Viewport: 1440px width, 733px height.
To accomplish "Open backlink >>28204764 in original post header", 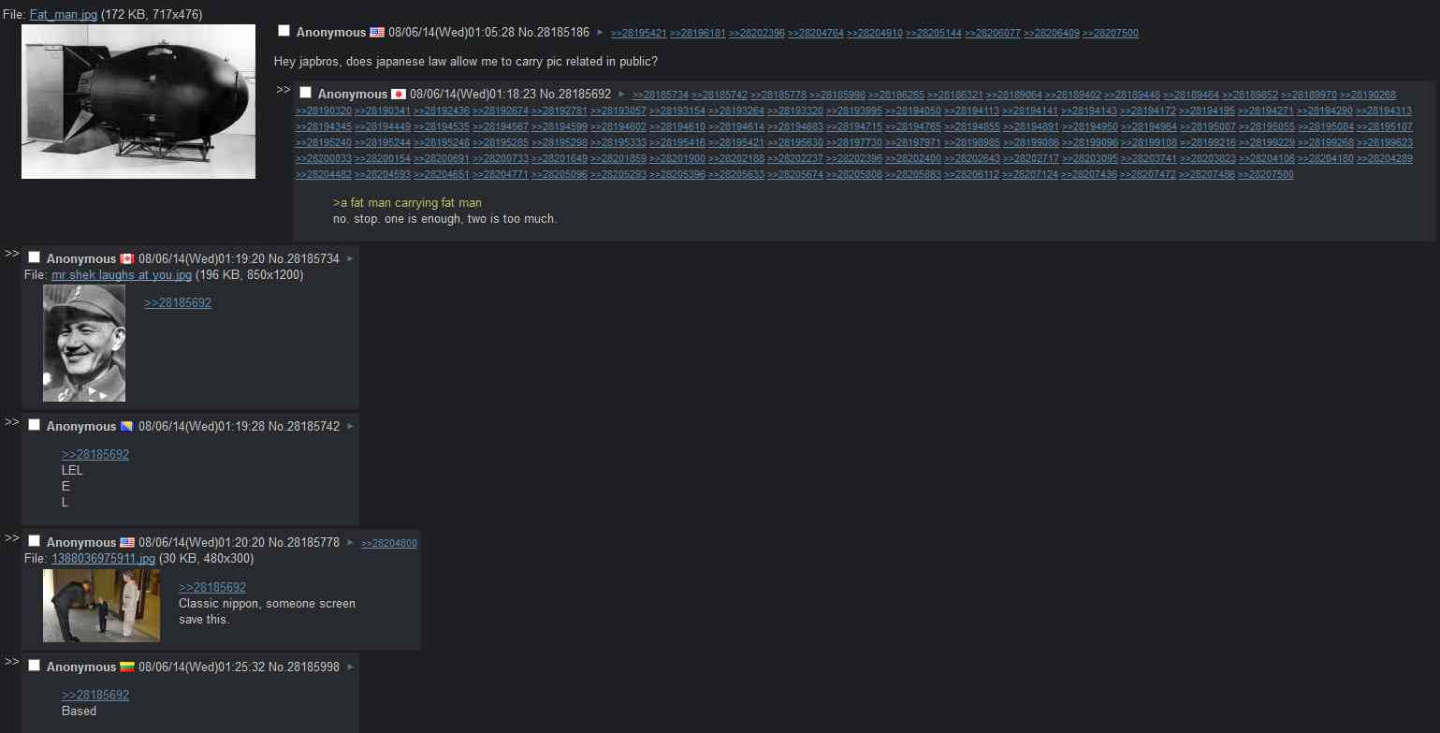I will 816,34.
